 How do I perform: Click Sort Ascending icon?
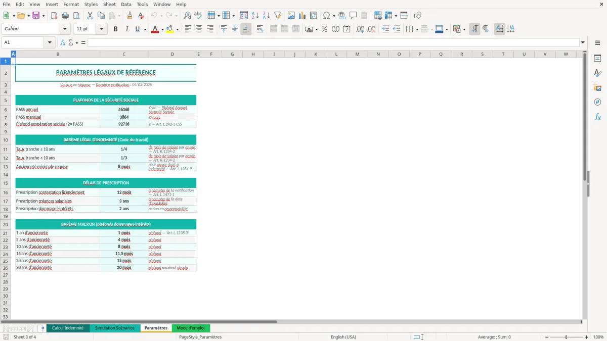255,16
